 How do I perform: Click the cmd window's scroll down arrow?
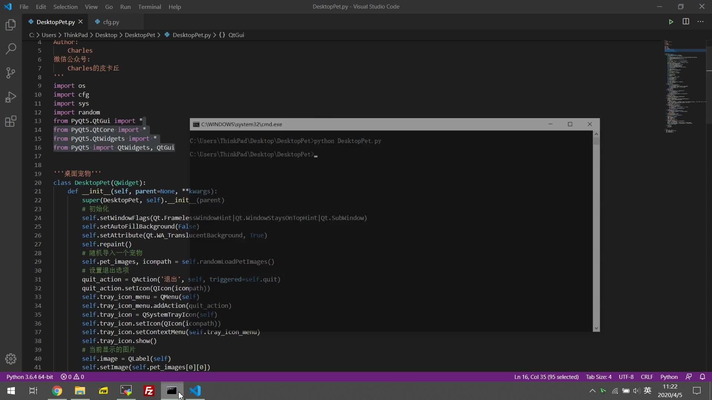tap(596, 328)
